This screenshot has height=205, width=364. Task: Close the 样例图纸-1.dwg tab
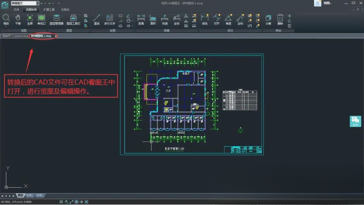pyautogui.click(x=55, y=36)
